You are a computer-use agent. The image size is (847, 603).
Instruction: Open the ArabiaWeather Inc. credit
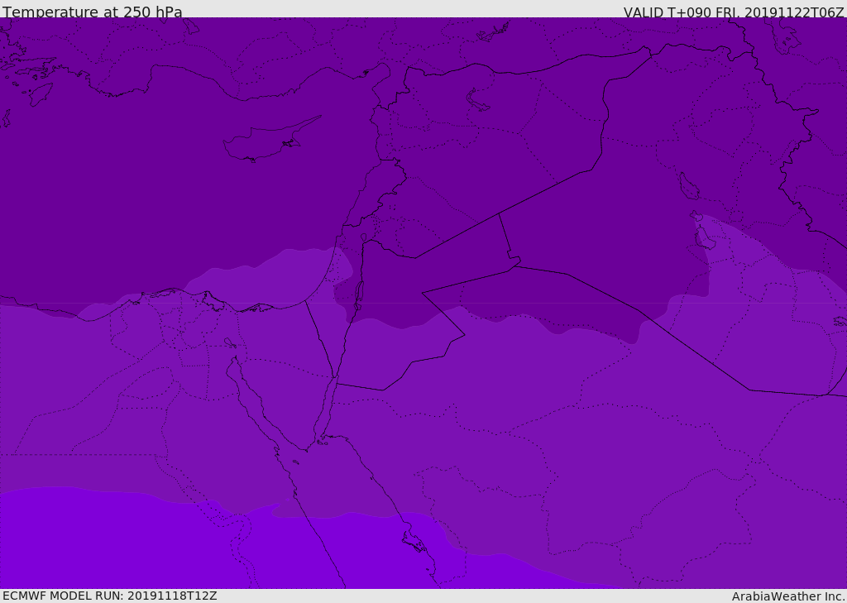(788, 596)
